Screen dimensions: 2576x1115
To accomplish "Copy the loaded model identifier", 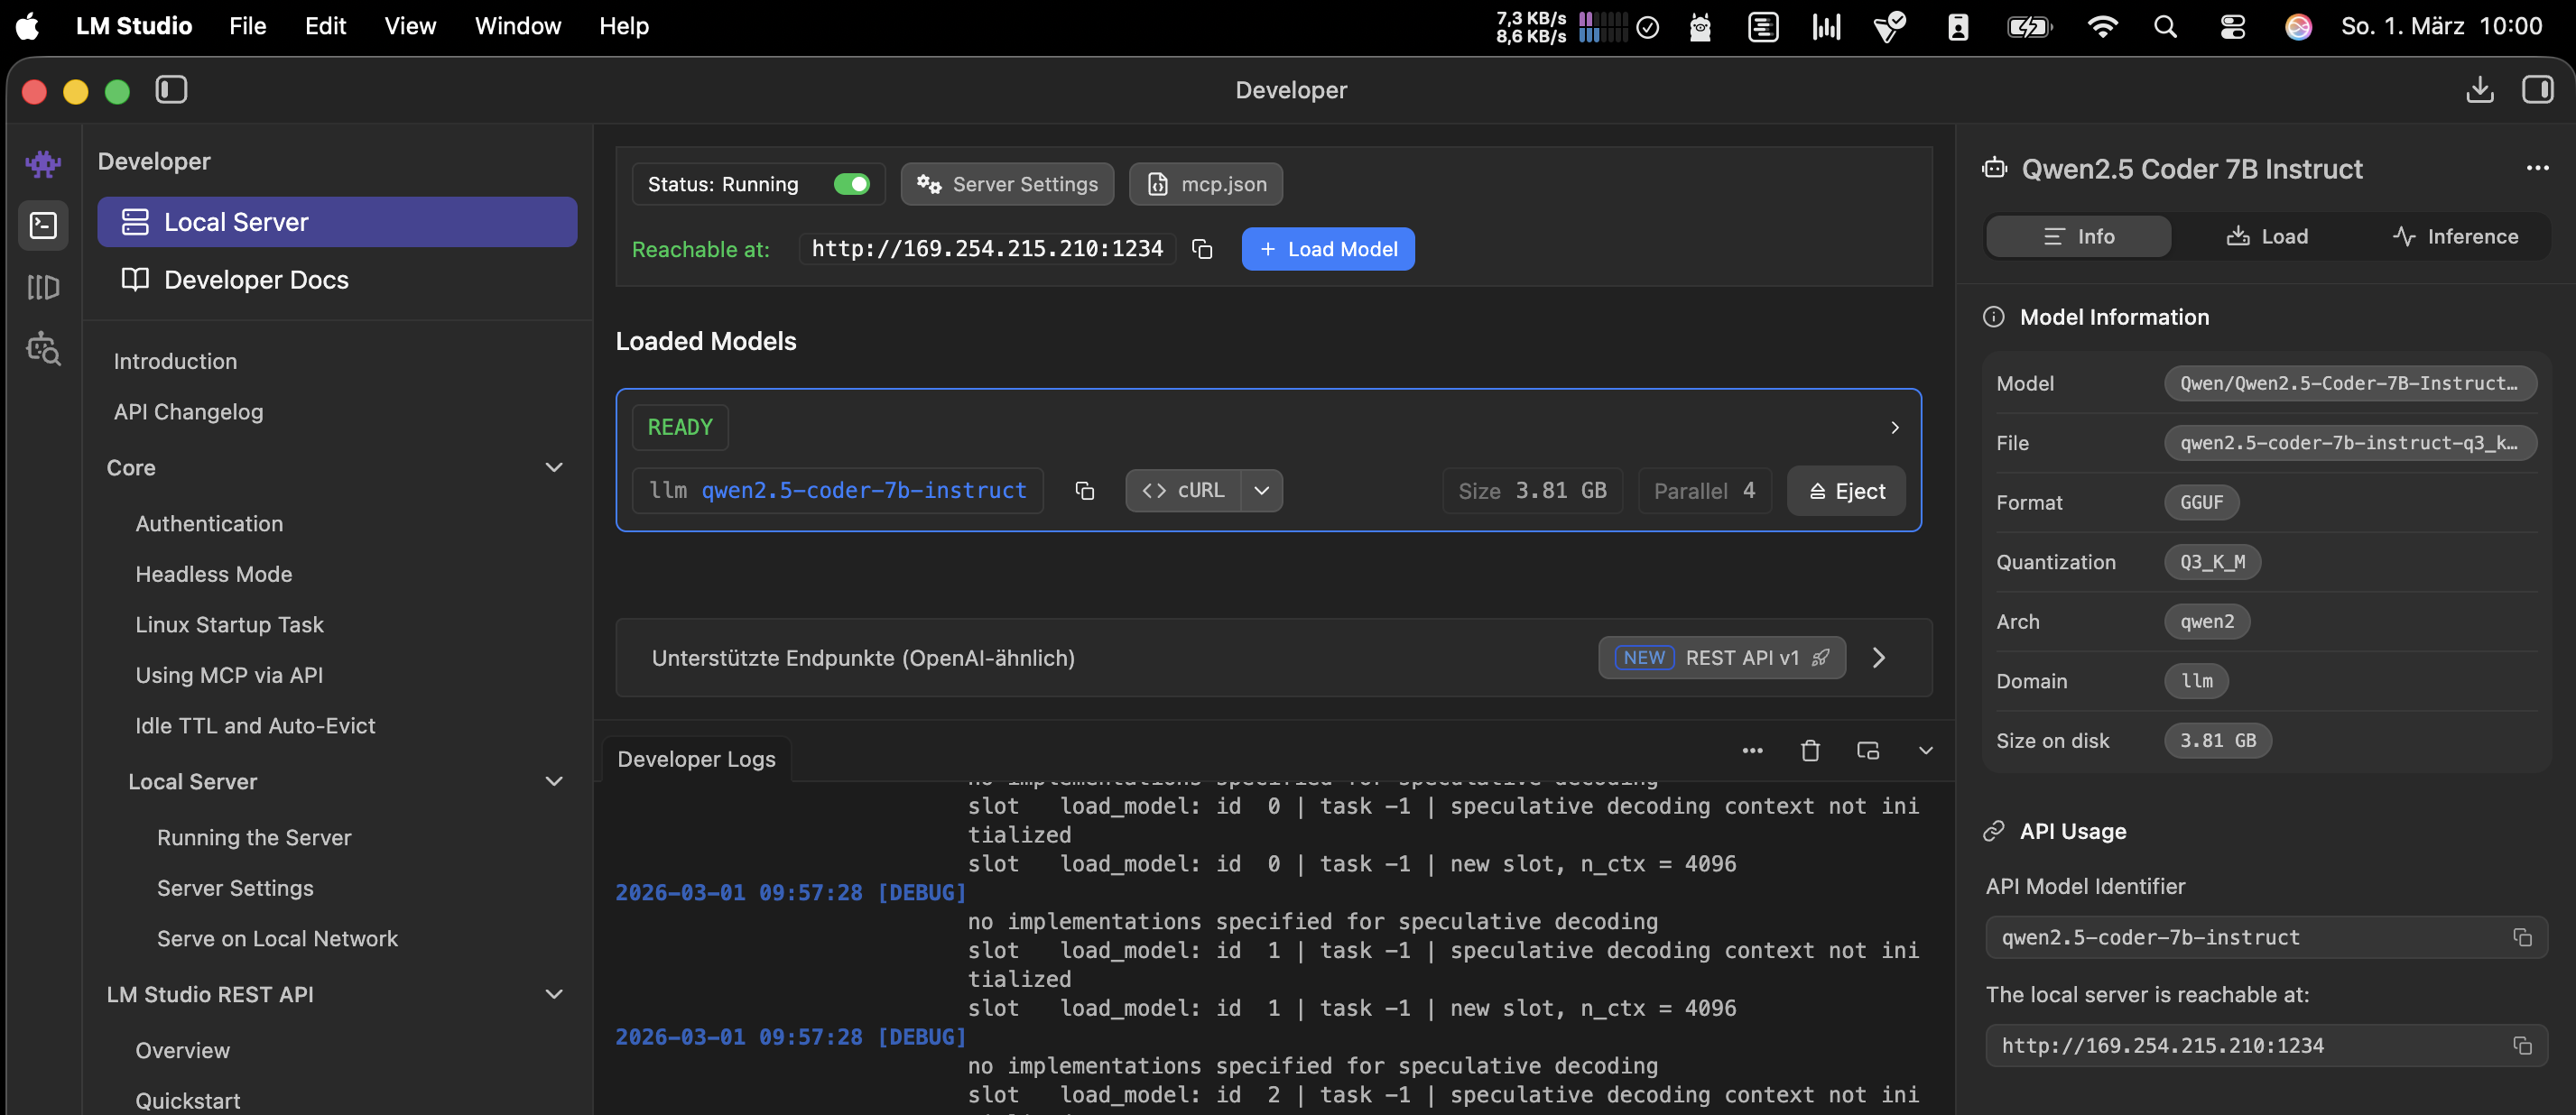I will tap(1084, 491).
